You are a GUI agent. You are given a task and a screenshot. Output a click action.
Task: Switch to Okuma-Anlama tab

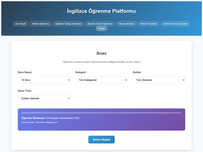pyautogui.click(x=126, y=24)
